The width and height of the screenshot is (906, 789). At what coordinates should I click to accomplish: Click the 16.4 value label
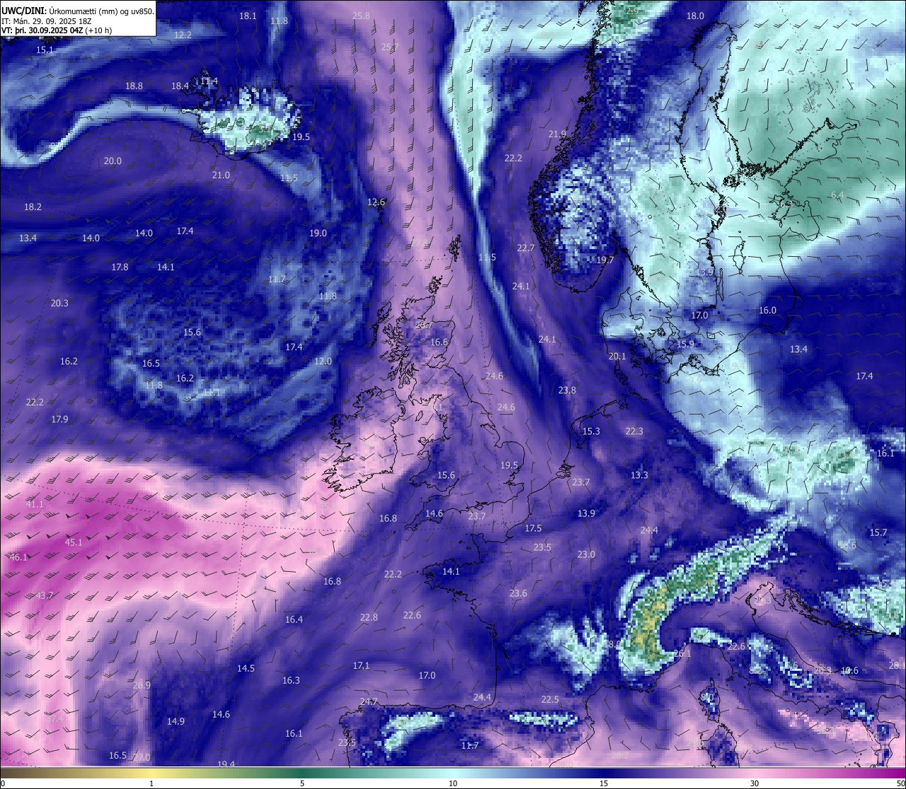[294, 619]
